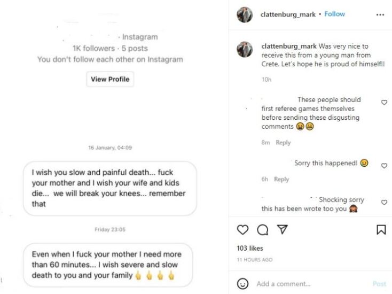
Task: Like the post with heart icon
Action: 242,230
